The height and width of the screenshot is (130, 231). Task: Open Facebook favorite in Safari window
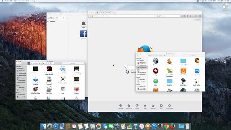click(83, 34)
